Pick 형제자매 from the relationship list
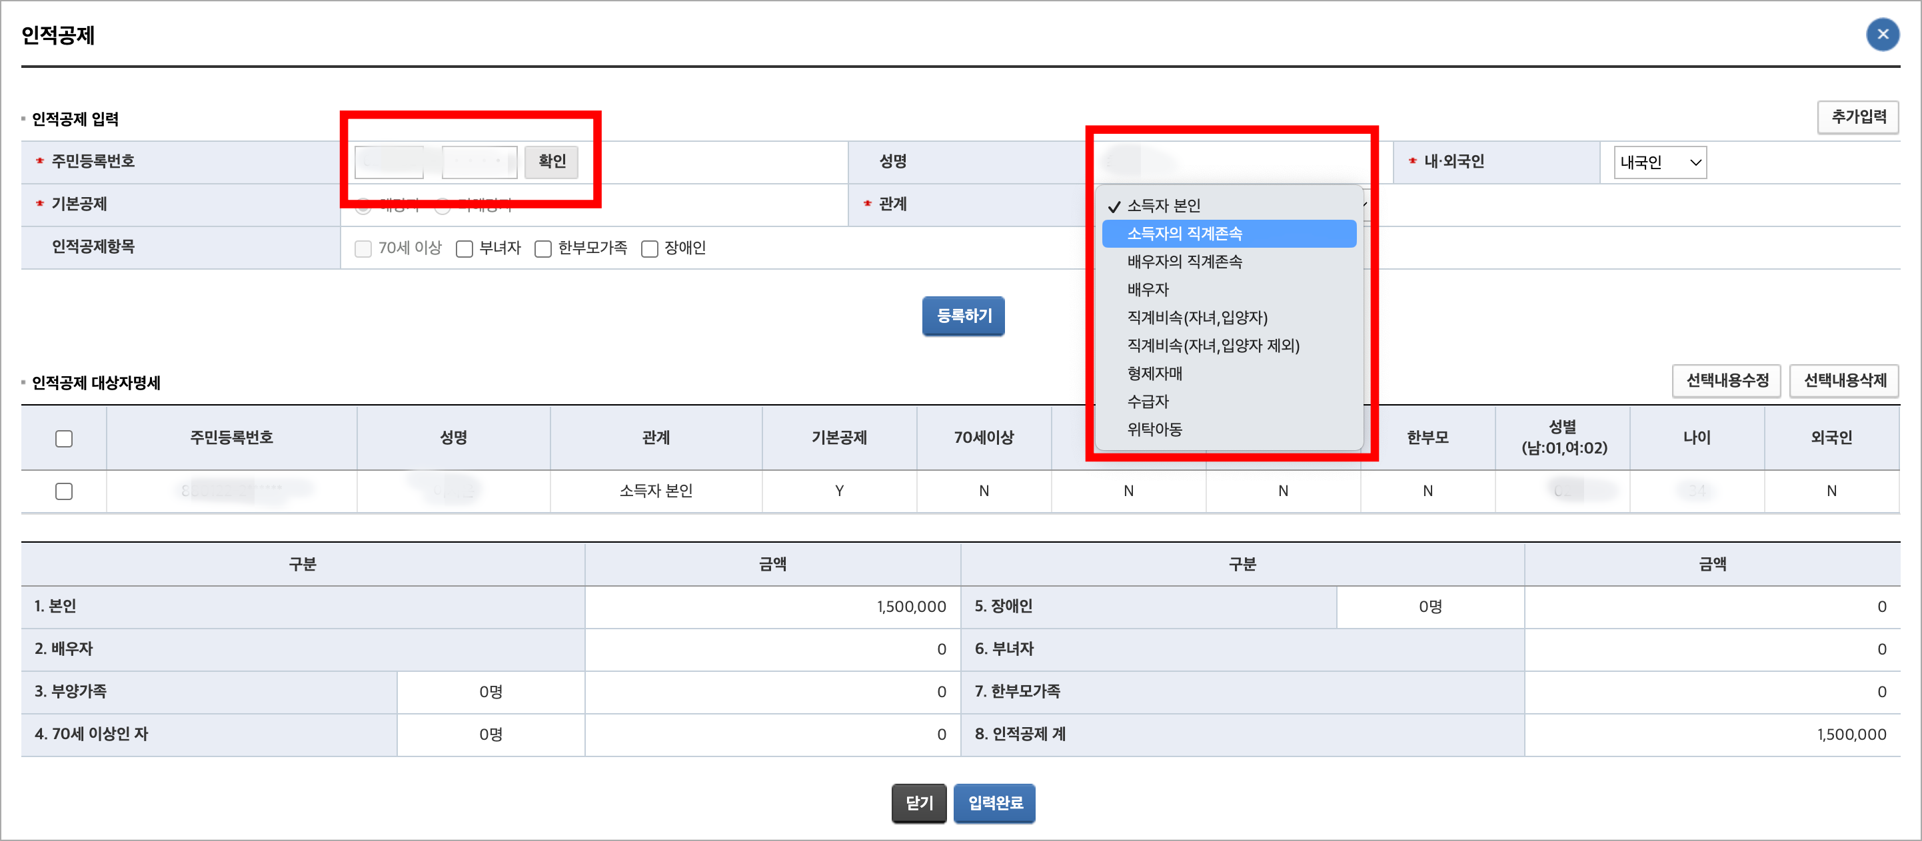Screen dimensions: 1922x841 pos(1154,374)
